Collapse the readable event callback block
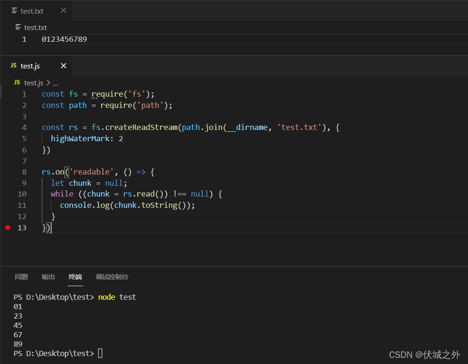 point(33,171)
